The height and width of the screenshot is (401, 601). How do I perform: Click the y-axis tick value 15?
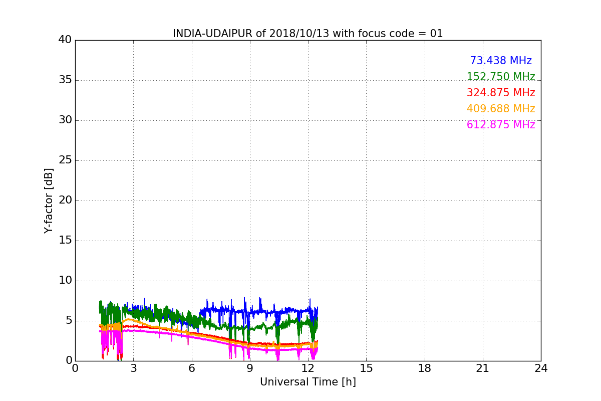point(65,241)
